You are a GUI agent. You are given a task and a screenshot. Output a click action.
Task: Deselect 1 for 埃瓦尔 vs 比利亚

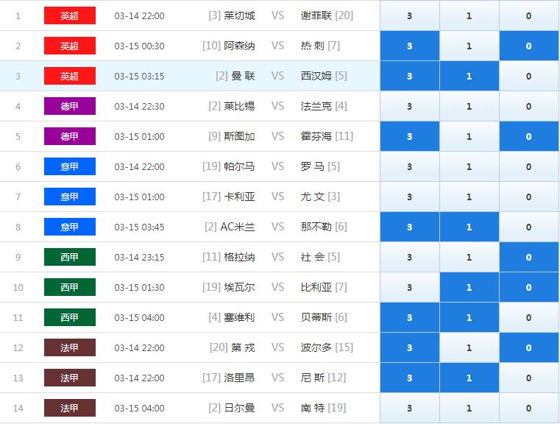(469, 287)
